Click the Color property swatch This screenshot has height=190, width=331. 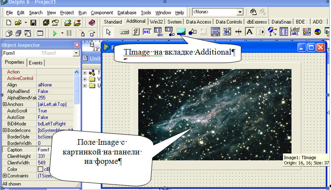coord(41,169)
